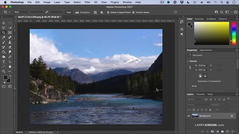Screen dimensions: 239x134
Task: Reset default foreground and background colors
Action: (4, 82)
